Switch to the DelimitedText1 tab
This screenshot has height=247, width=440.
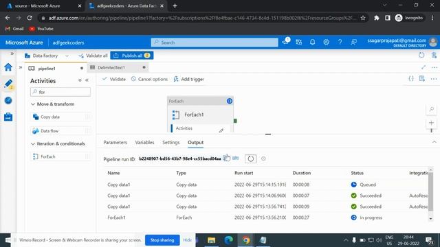111,67
